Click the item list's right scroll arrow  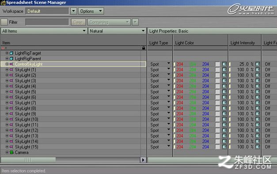point(143,160)
